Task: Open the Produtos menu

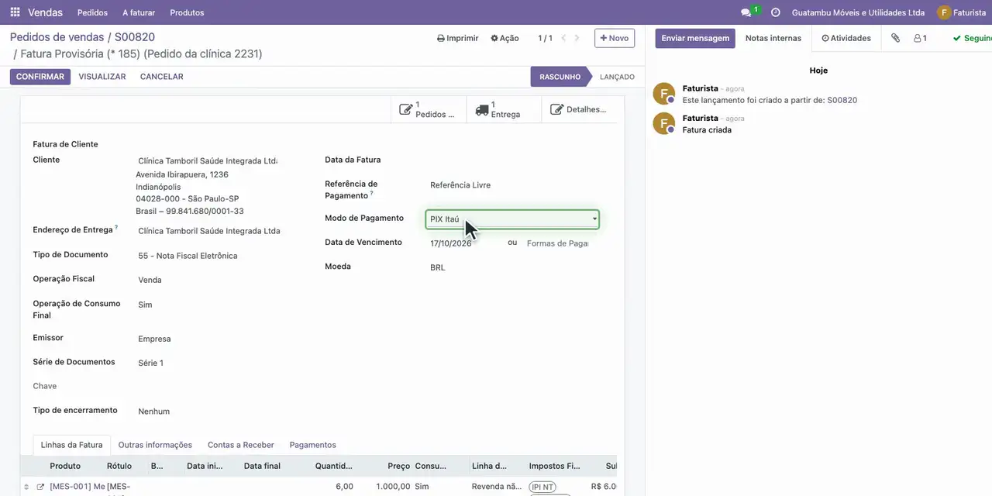Action: point(187,12)
